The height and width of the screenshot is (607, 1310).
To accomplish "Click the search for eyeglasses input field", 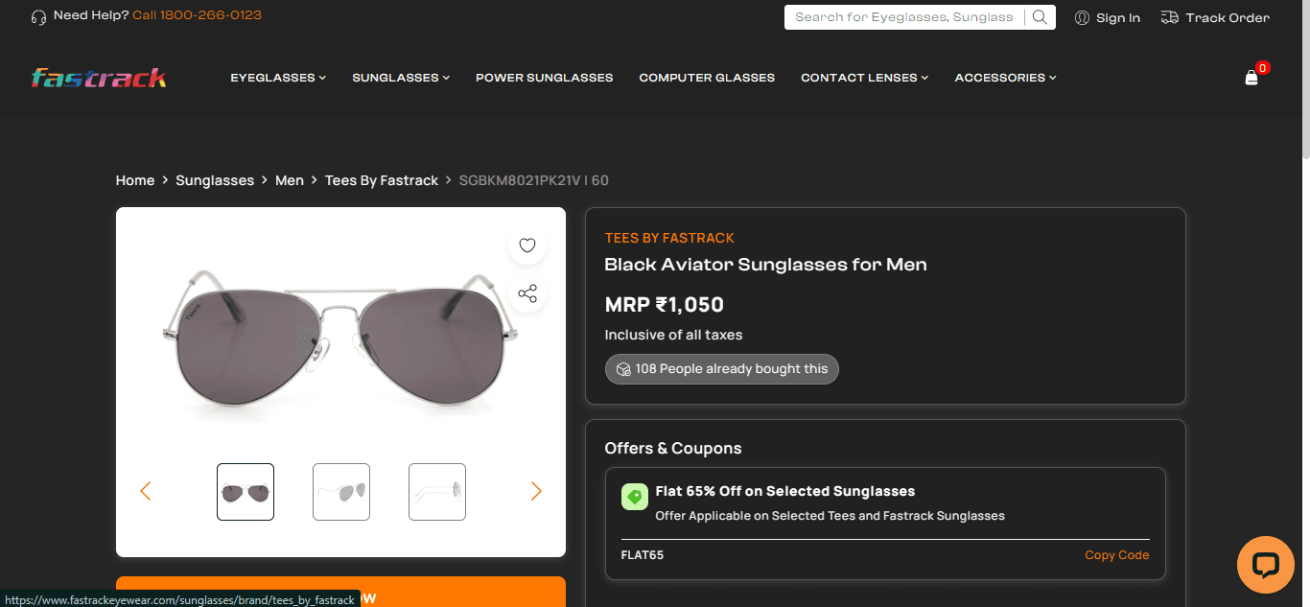I will 906,17.
